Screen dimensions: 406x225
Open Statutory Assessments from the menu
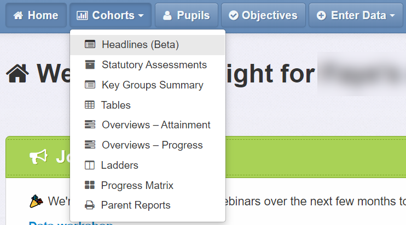click(x=148, y=64)
